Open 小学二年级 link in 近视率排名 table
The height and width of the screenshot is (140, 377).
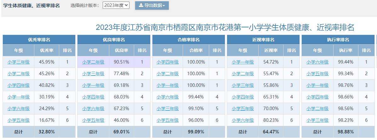click(243, 74)
